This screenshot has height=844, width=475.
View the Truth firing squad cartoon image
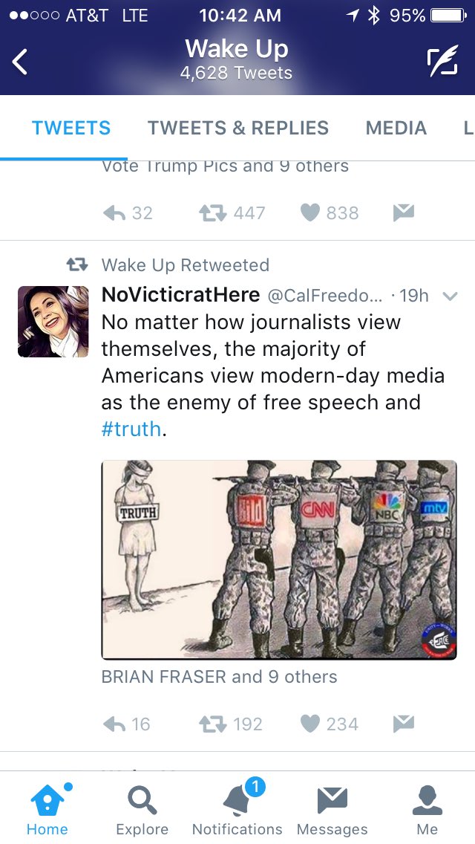pyautogui.click(x=279, y=559)
